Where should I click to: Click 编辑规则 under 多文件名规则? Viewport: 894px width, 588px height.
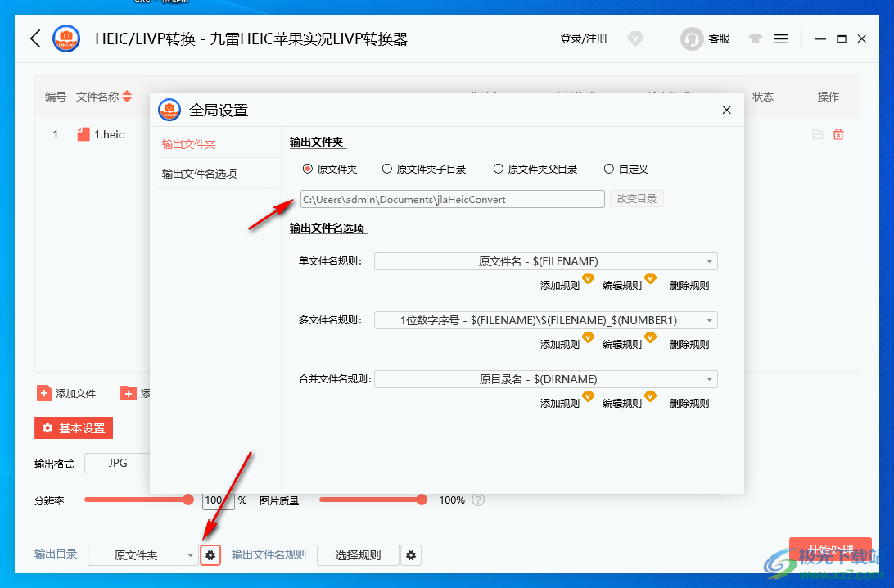622,345
